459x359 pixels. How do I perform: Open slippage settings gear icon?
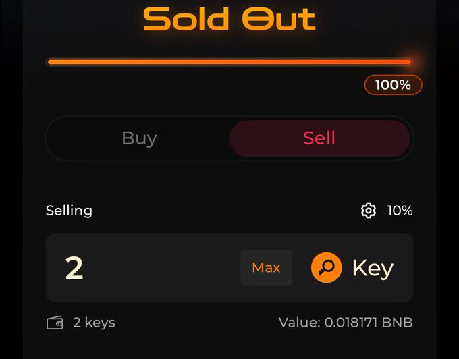[369, 211]
